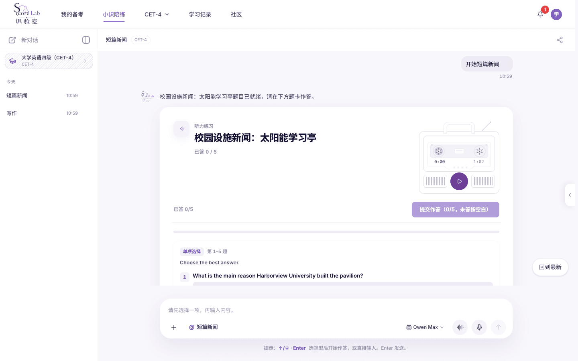Start a 新对话

pos(30,40)
